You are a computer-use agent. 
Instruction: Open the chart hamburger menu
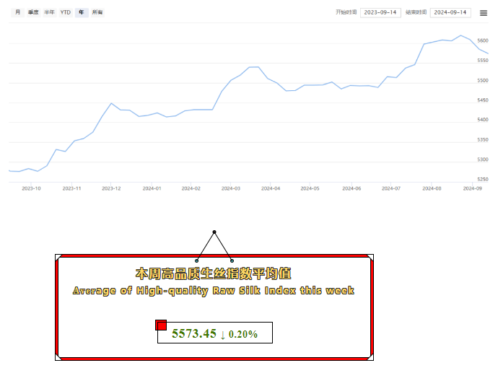(483, 12)
